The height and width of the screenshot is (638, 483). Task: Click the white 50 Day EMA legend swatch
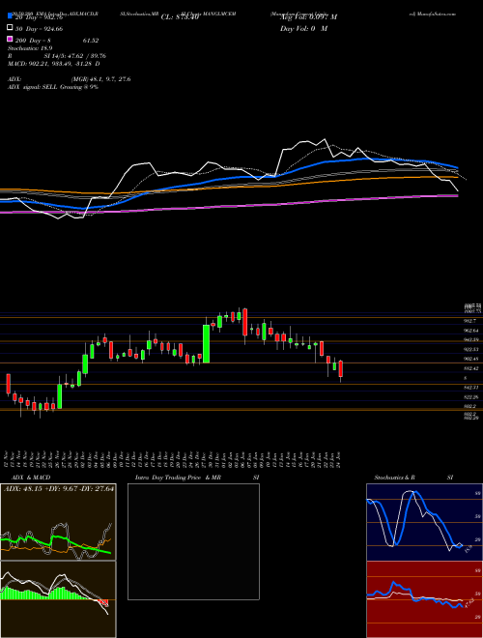[x=10, y=28]
